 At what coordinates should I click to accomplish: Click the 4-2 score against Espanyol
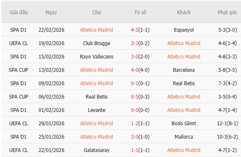pos(135,30)
